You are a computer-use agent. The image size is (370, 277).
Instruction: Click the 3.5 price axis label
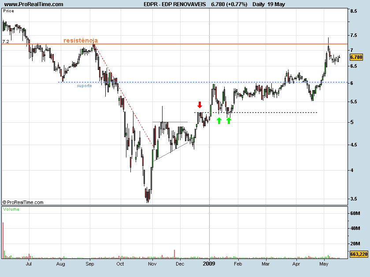click(354, 199)
